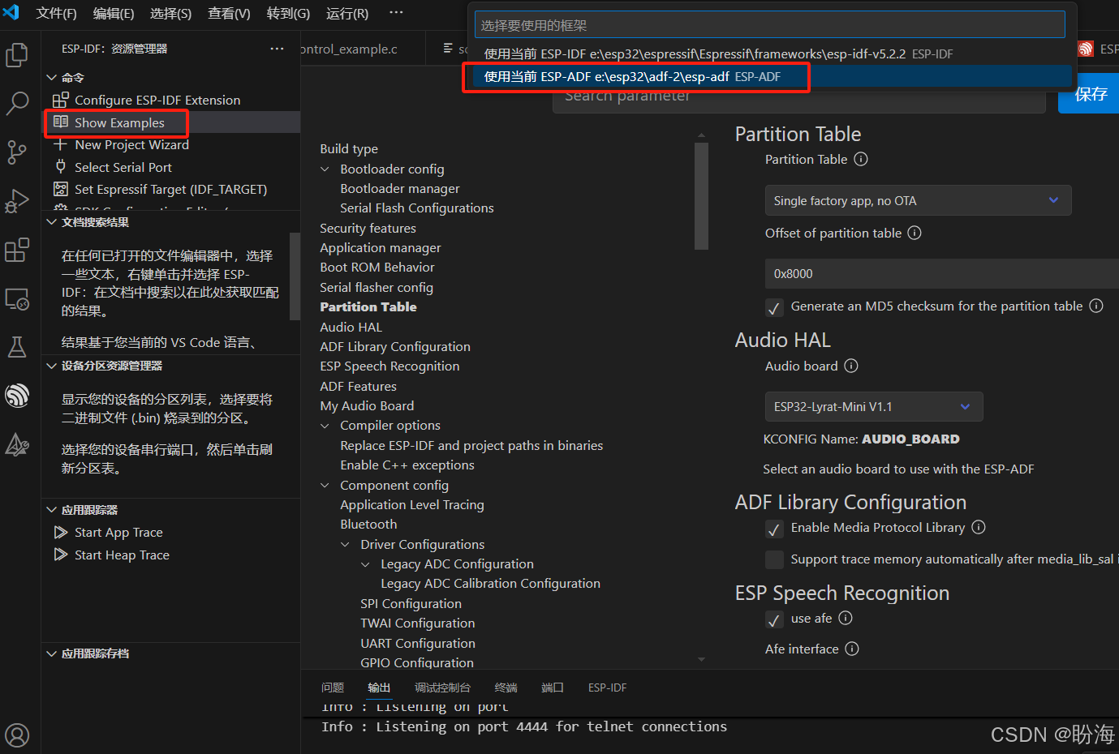Click the VS Code logo icon
This screenshot has width=1119, height=754.
[11, 13]
